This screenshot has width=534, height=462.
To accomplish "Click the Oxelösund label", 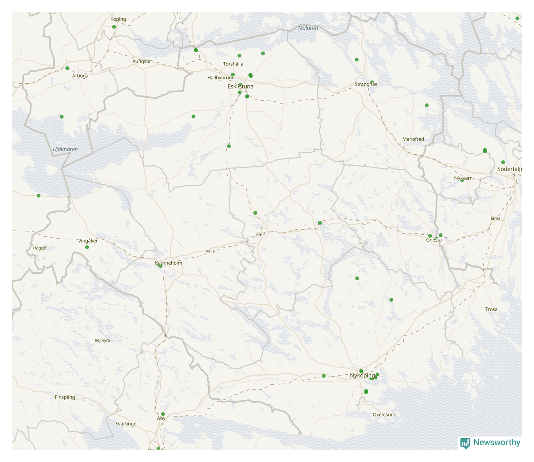I will (385, 415).
